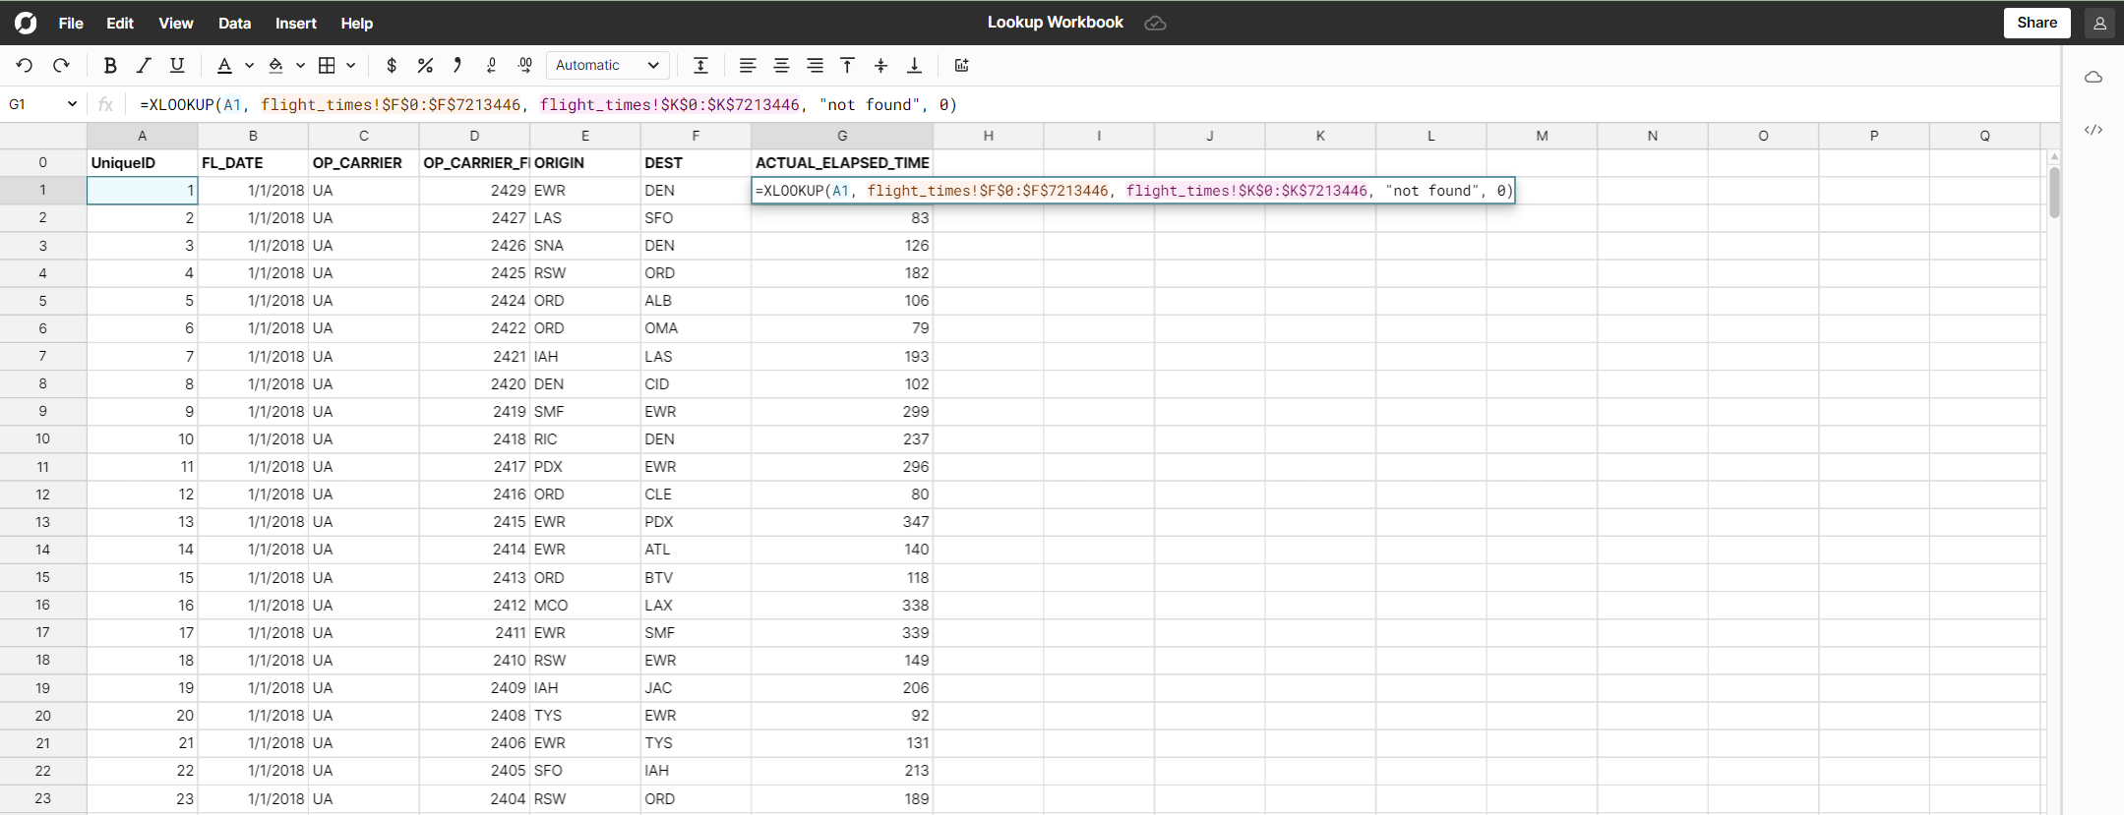Open the borders dropdown arrow

click(351, 66)
